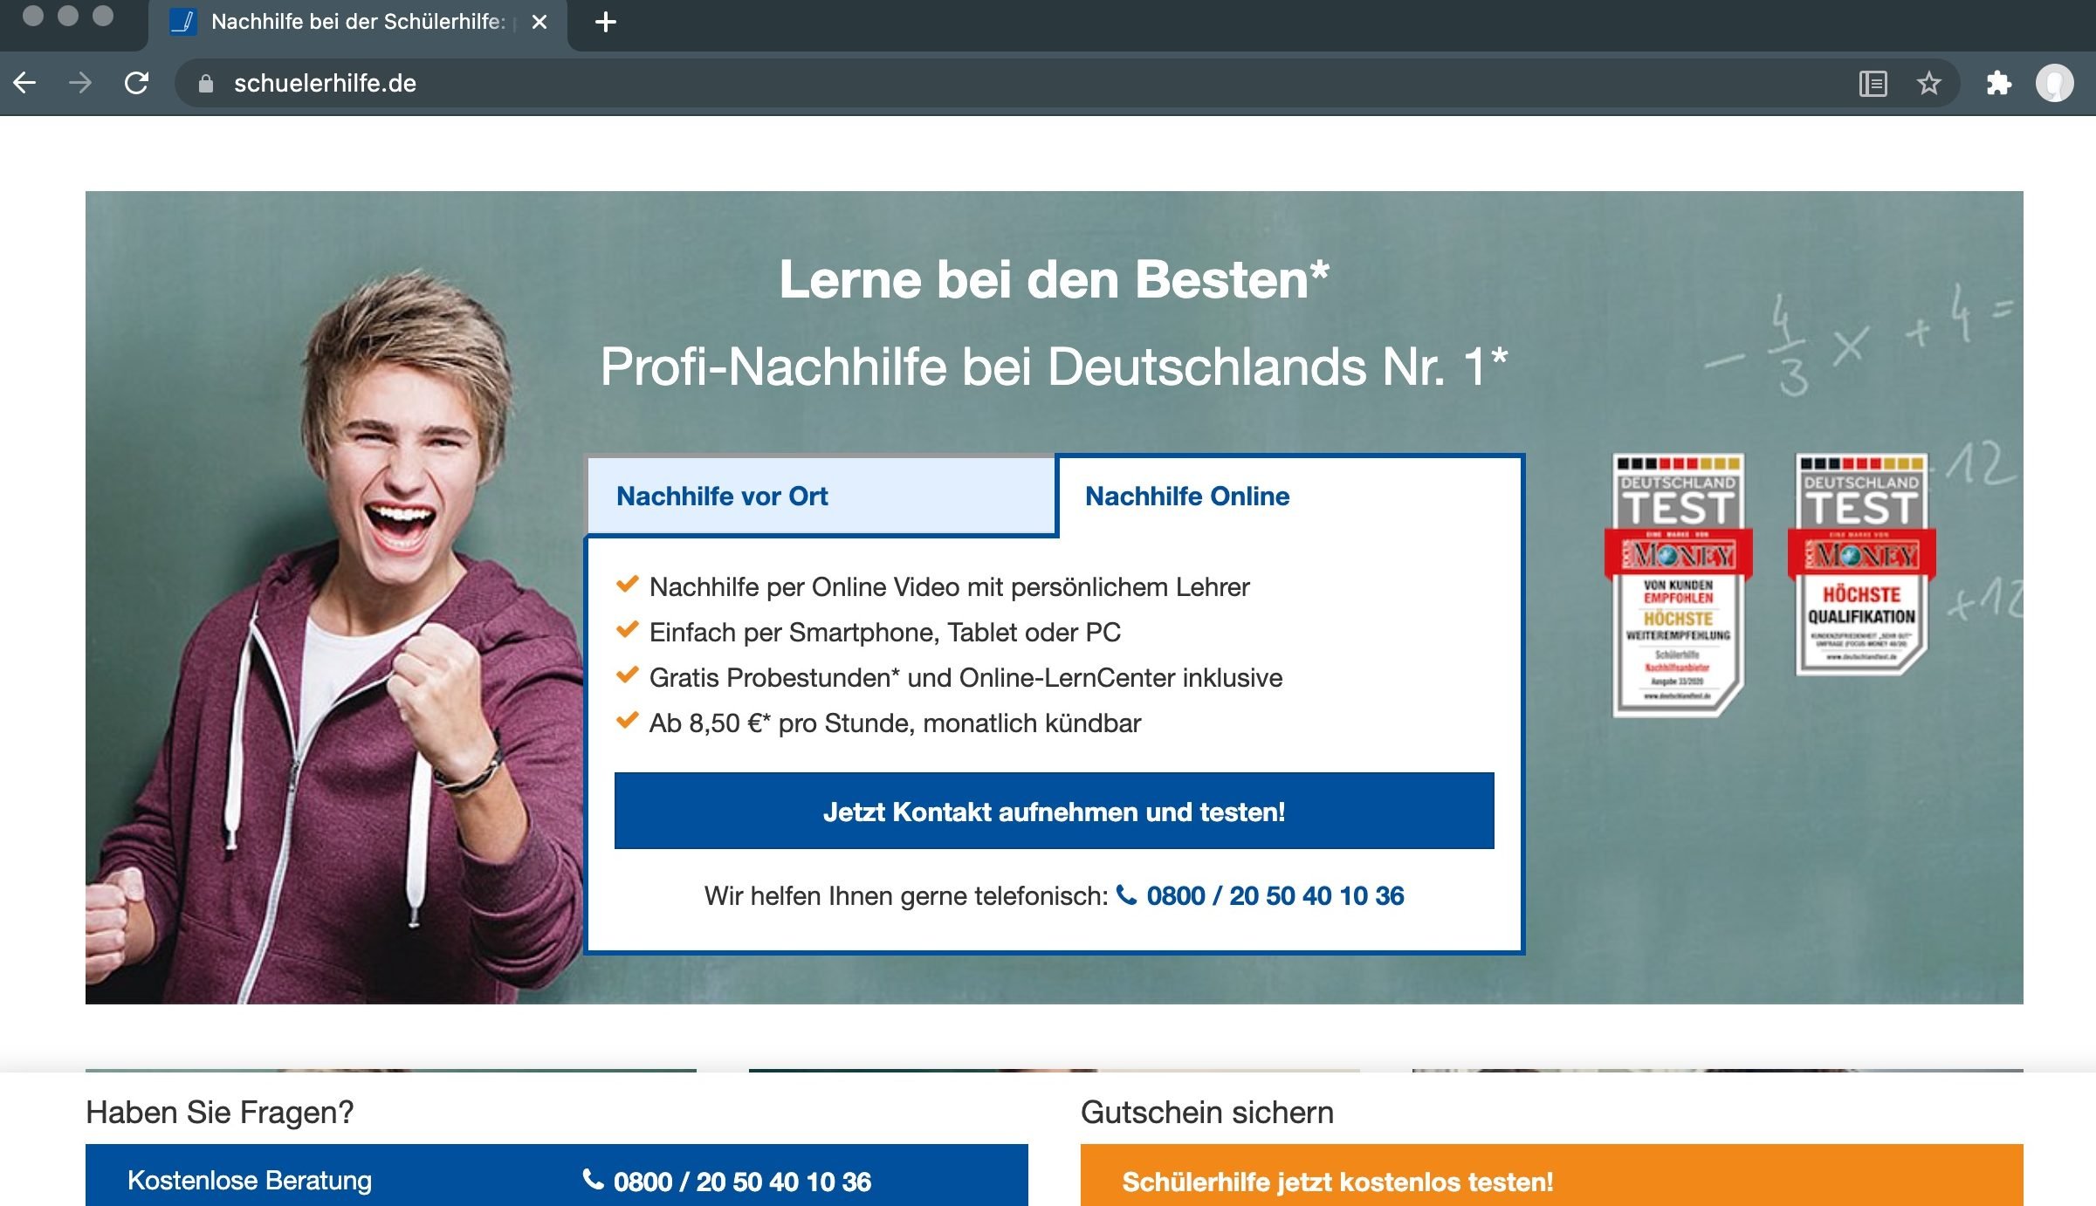Open the Von Kunden empfohlen test seal
Image resolution: width=2096 pixels, height=1206 pixels.
[x=1678, y=585]
